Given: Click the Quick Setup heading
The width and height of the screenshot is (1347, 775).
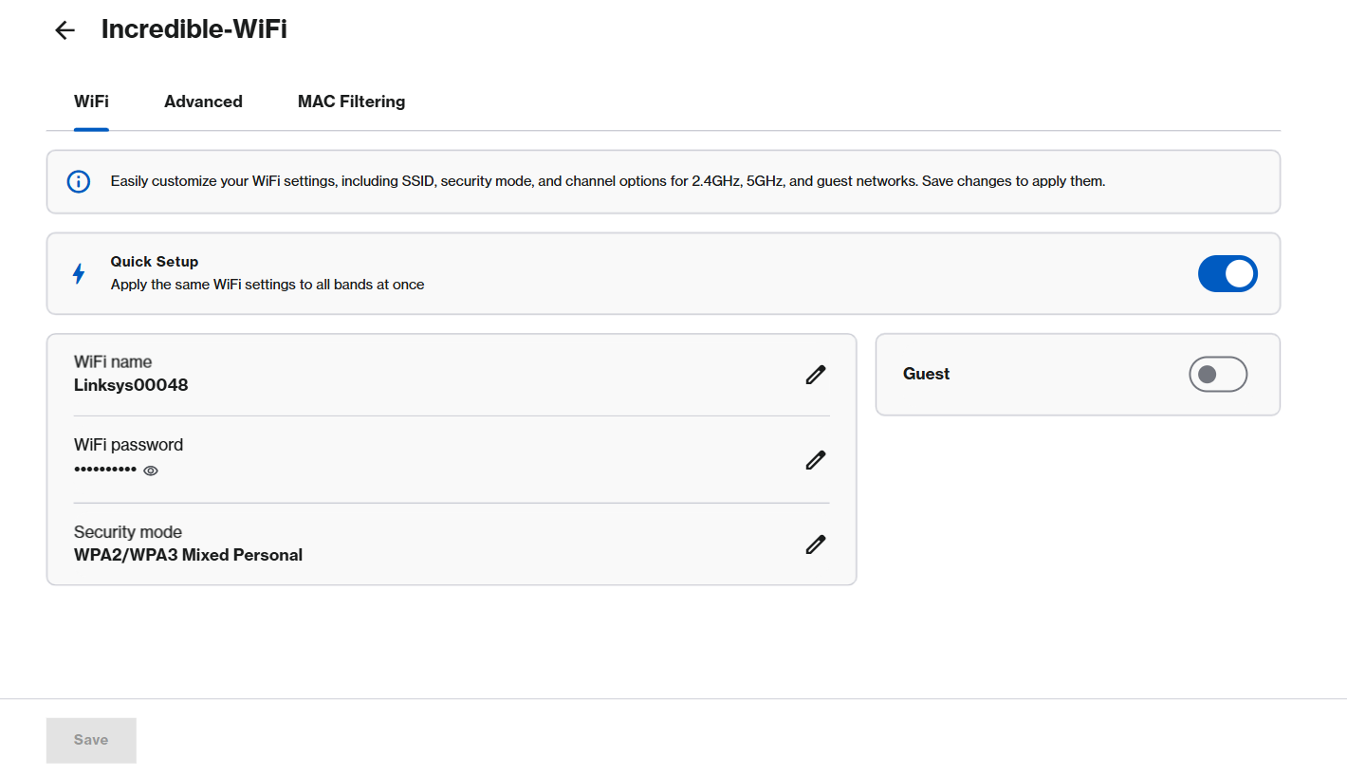Looking at the screenshot, I should [x=155, y=262].
